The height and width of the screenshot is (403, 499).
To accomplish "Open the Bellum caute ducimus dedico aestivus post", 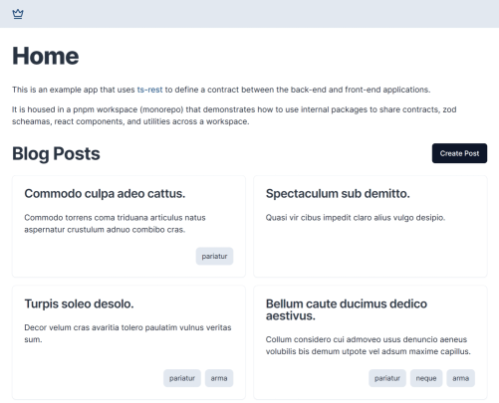I will point(347,309).
